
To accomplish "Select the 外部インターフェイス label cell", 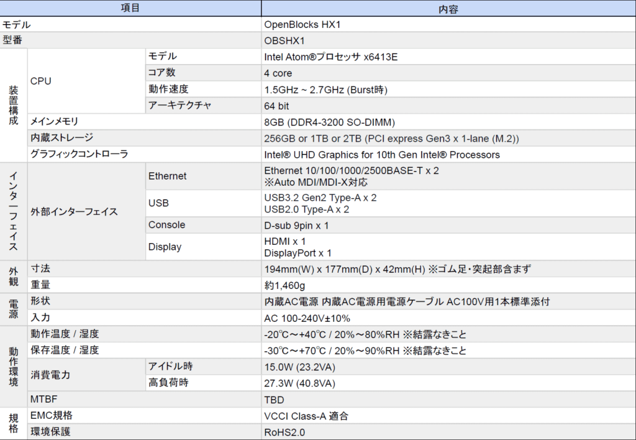I will coord(74,211).
